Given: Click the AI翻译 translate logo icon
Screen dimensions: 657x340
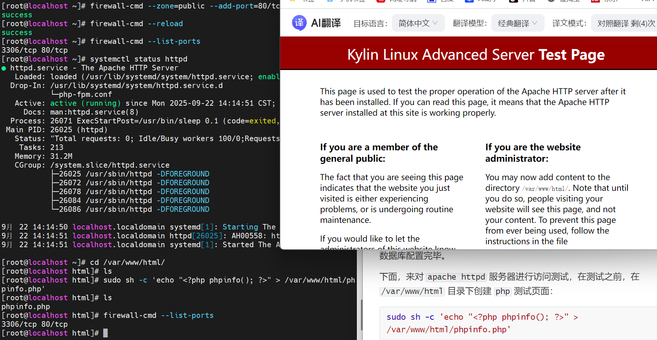Looking at the screenshot, I should click(x=299, y=23).
